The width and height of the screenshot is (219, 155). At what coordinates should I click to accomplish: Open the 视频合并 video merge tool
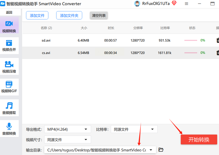pos(9,46)
